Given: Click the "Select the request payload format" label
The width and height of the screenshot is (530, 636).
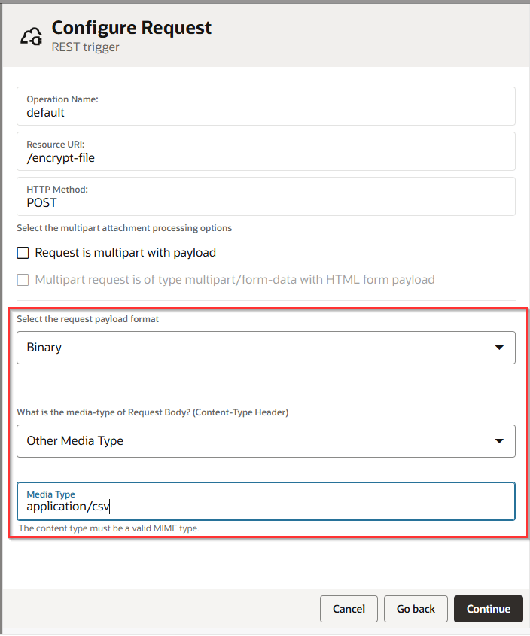Looking at the screenshot, I should [88, 319].
